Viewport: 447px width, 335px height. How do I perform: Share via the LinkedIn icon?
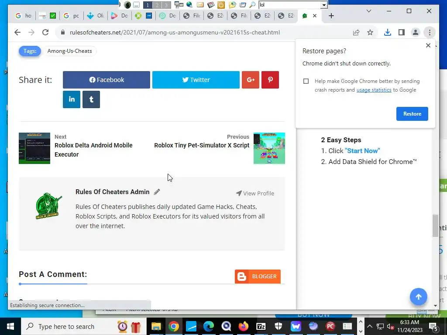[72, 99]
